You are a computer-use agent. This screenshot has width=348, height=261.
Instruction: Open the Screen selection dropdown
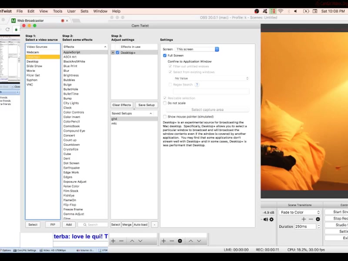(197, 50)
